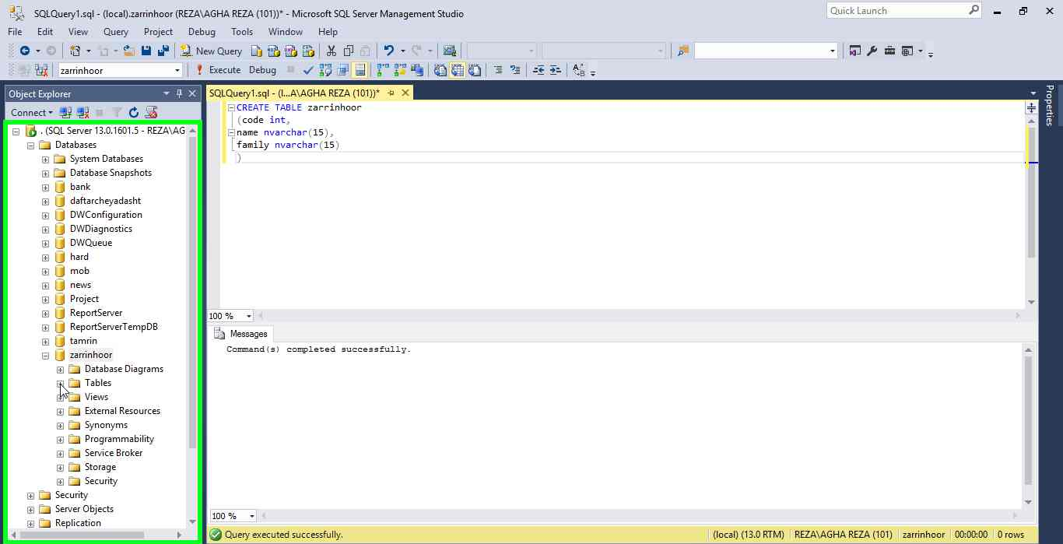Click the Save All icon
Viewport: 1063px width, 544px height.
(x=163, y=51)
